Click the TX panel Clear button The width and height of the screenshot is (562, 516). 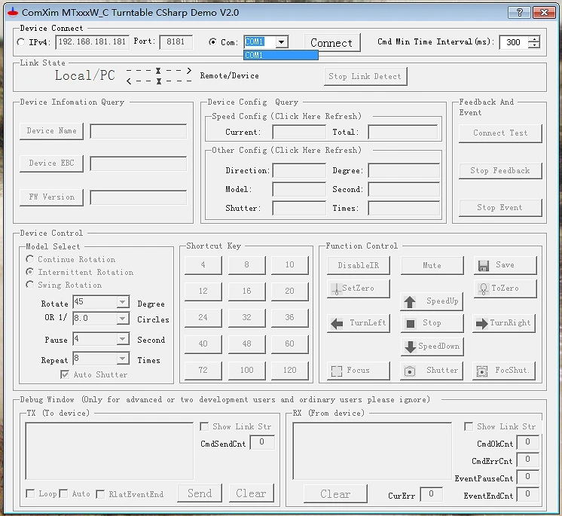[252, 493]
